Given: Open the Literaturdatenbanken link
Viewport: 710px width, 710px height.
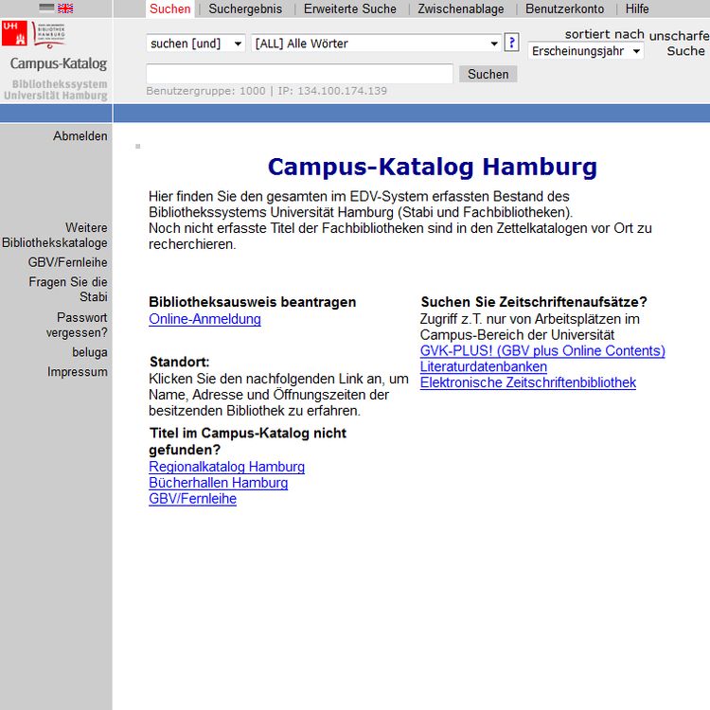Looking at the screenshot, I should [x=484, y=366].
